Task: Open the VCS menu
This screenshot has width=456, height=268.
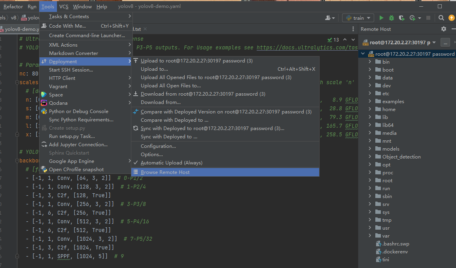Action: 64,6
